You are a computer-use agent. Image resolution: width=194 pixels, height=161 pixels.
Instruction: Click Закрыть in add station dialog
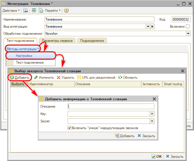pyautogui.click(x=146, y=136)
